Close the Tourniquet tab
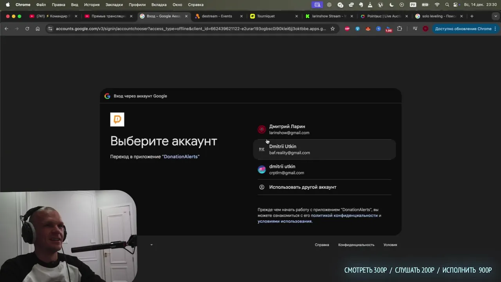This screenshot has height=282, width=501. coord(297,16)
